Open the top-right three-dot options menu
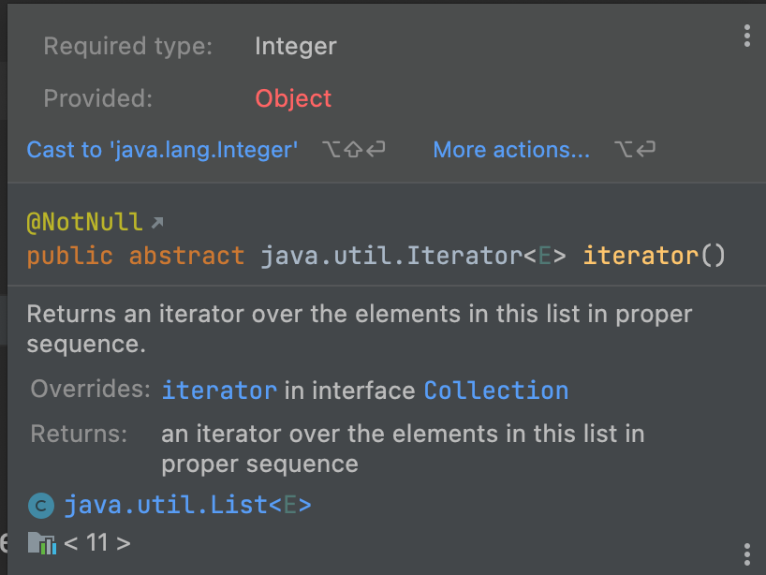The height and width of the screenshot is (575, 766). click(x=746, y=37)
